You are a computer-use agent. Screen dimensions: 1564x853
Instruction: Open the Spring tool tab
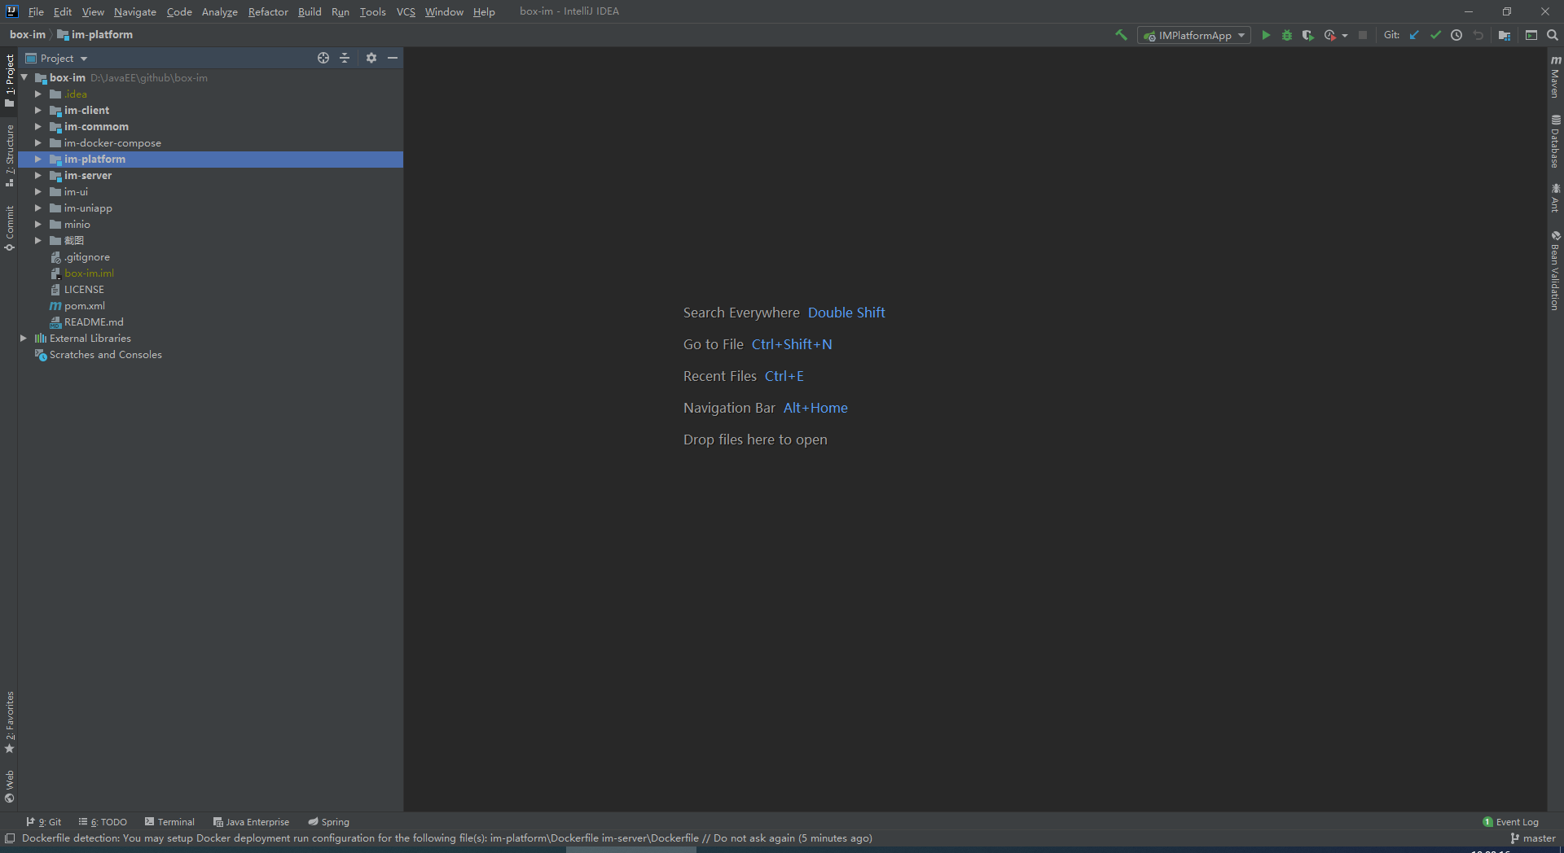tap(328, 822)
